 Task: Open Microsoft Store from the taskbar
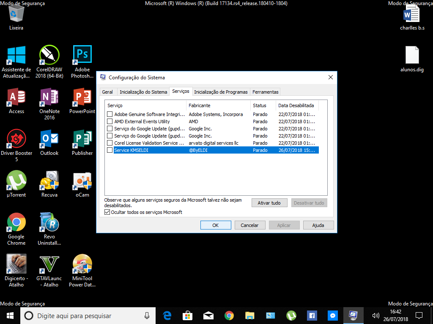tap(187, 316)
